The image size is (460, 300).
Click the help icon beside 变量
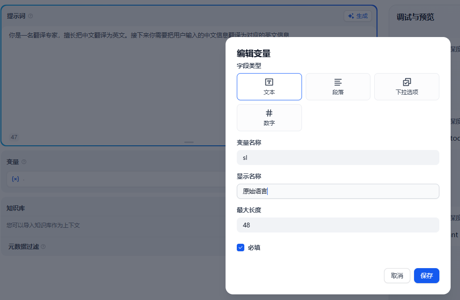(x=24, y=162)
